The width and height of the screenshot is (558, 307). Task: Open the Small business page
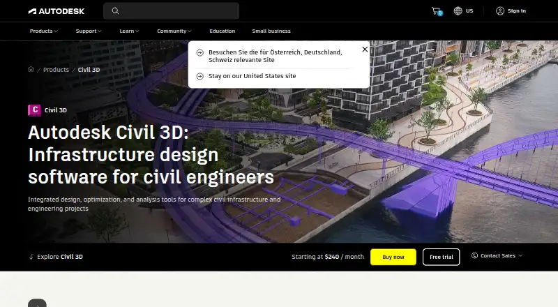271,31
